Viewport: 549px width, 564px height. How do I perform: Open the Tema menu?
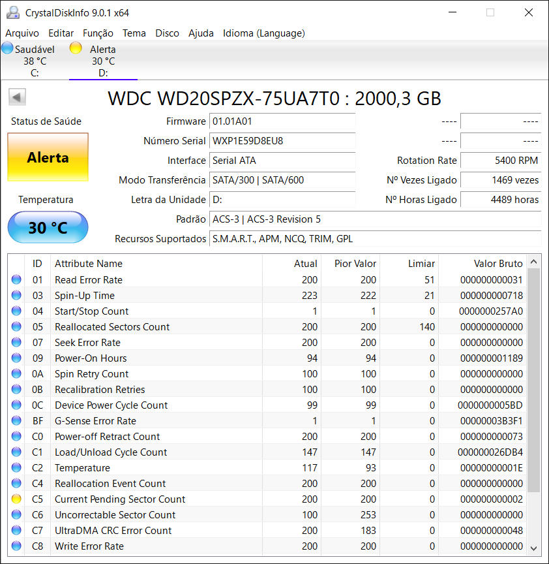pos(134,33)
